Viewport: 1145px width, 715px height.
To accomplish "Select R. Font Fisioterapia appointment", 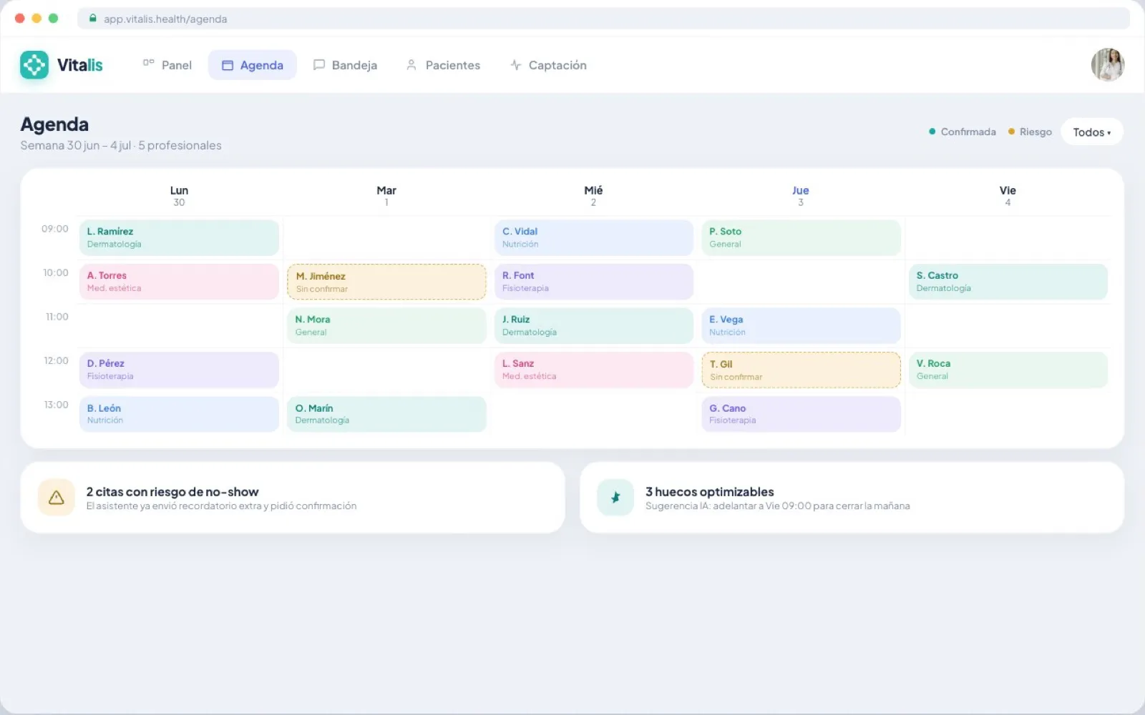I will [x=594, y=282].
